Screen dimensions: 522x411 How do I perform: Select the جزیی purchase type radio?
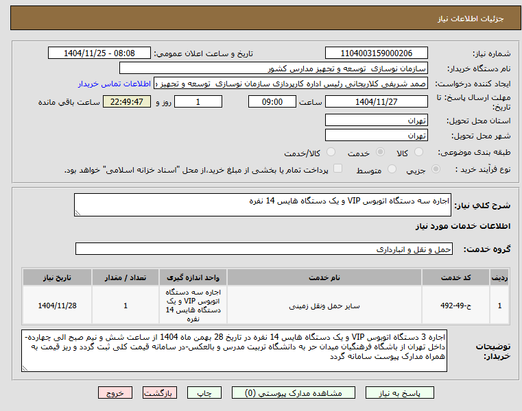pyautogui.click(x=436, y=169)
